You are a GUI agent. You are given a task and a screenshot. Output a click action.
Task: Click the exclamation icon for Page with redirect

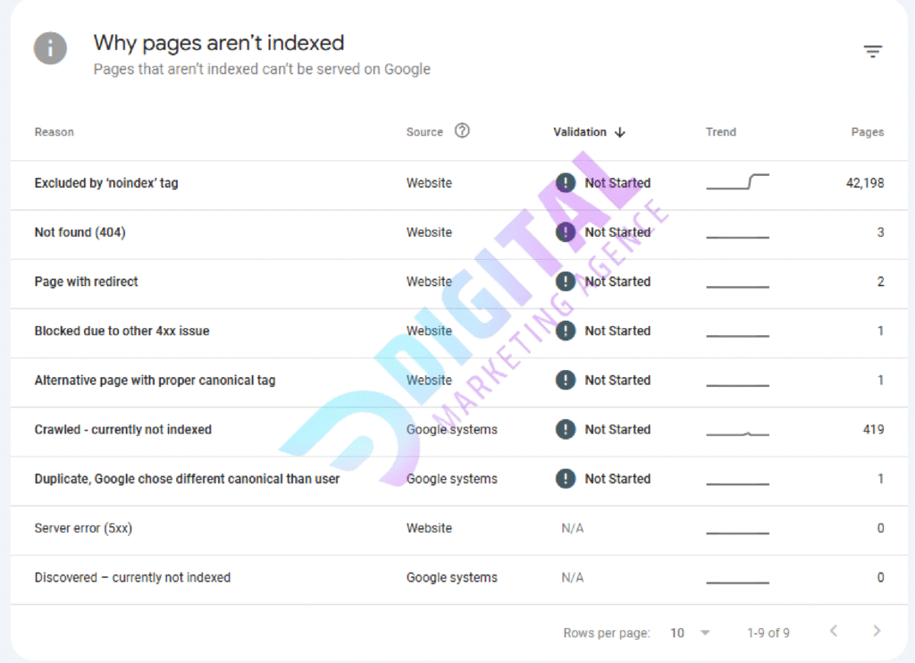tap(566, 281)
